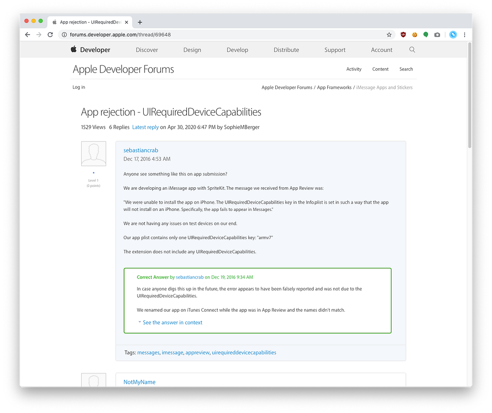The width and height of the screenshot is (492, 413).
Task: Open the cookie extension icon
Action: pos(415,35)
